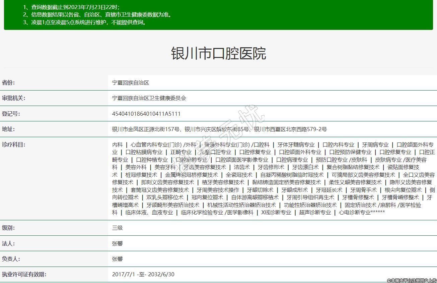This screenshot has height=283, width=437.
Task: Click the 执业许可证有效期 row label
Action: point(24,274)
